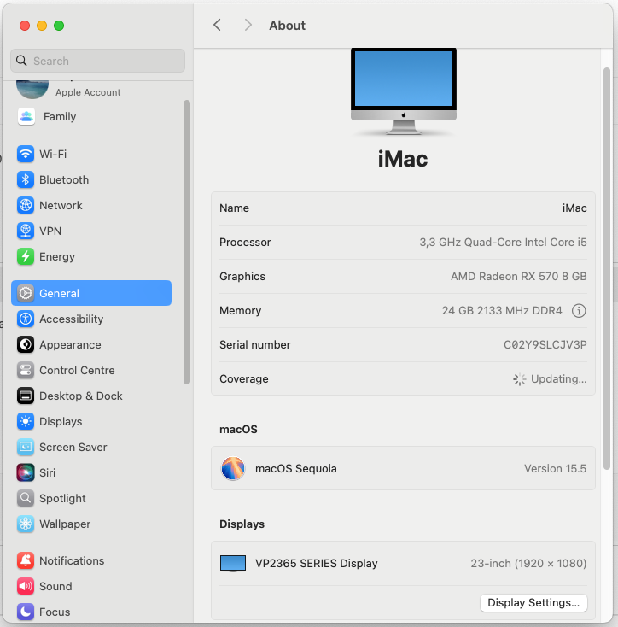Click in the Search field
Image resolution: width=618 pixels, height=627 pixels.
click(98, 61)
